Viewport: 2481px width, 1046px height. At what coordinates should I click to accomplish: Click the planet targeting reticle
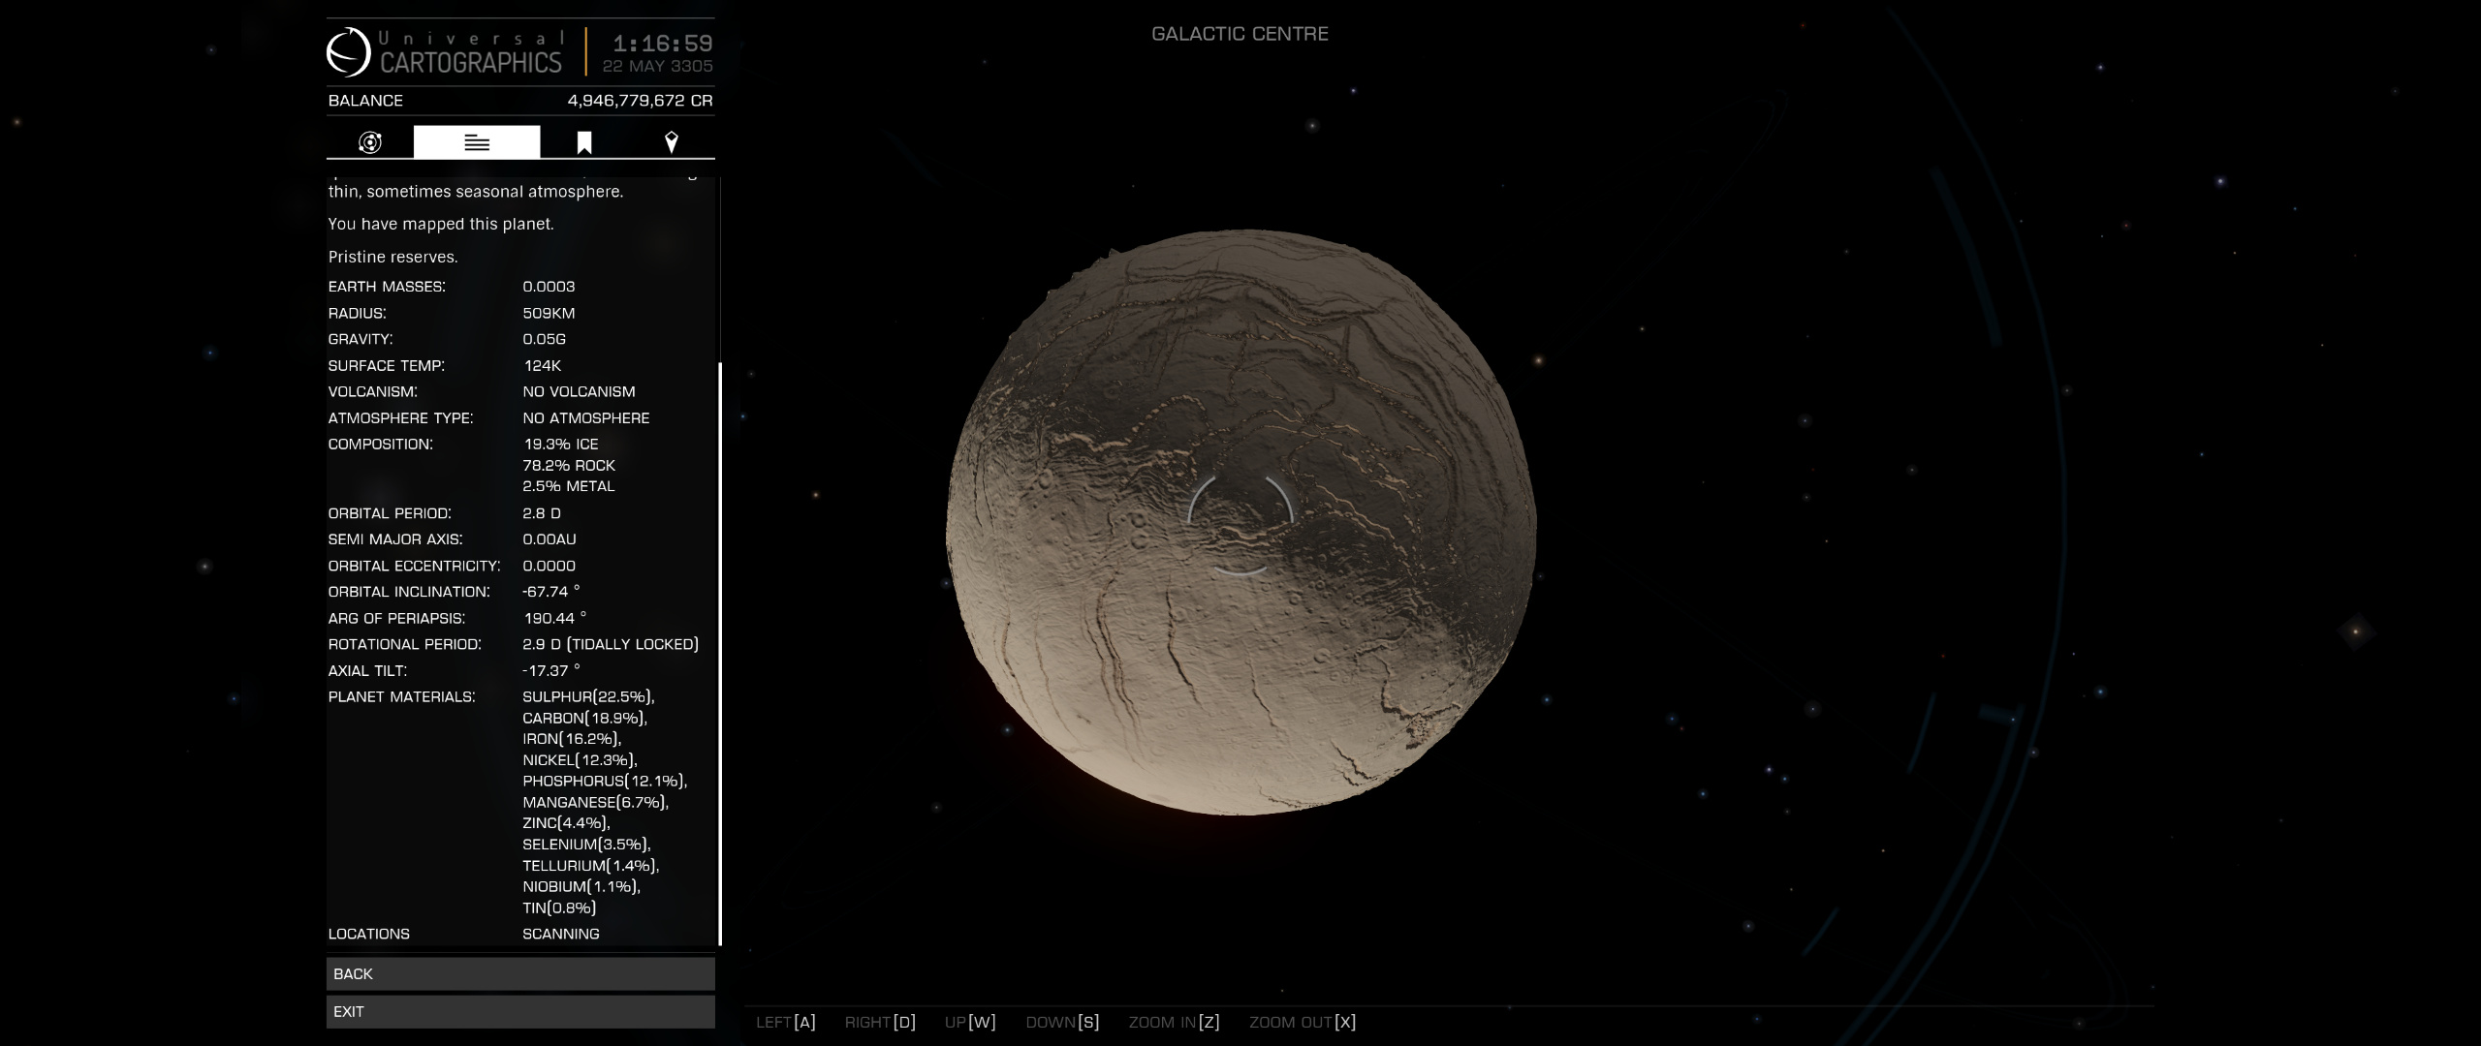1240,525
